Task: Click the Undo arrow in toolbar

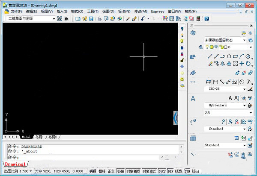Action: (142, 19)
